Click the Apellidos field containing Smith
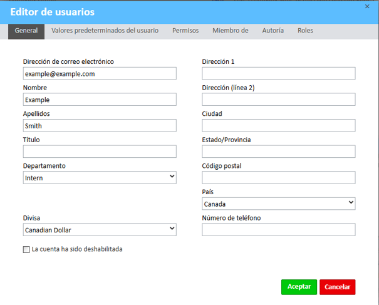379x305 pixels. [100, 126]
